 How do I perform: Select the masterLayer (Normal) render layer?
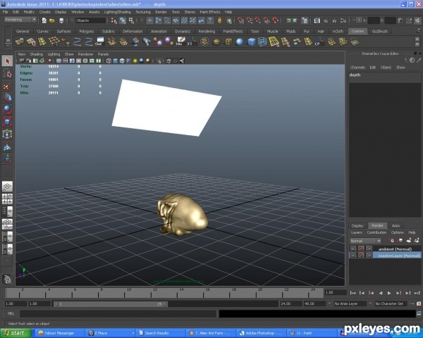pyautogui.click(x=396, y=255)
